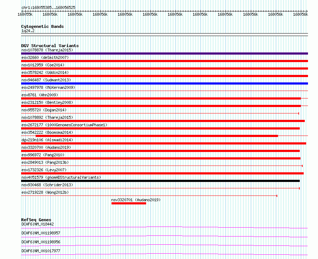Click the red esv3542222 variant bar
This screenshot has height=259, width=318.
click(x=157, y=136)
